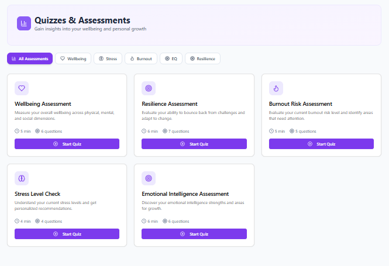Launch the Stress Level Check quiz

point(67,234)
